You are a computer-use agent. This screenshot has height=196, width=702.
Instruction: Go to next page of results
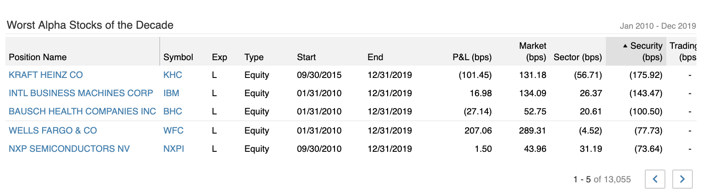682,179
